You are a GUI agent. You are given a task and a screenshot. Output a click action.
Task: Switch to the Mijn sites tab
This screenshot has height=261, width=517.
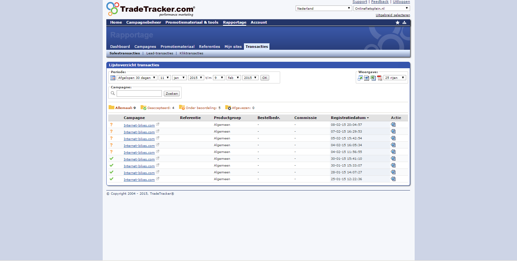[233, 47]
